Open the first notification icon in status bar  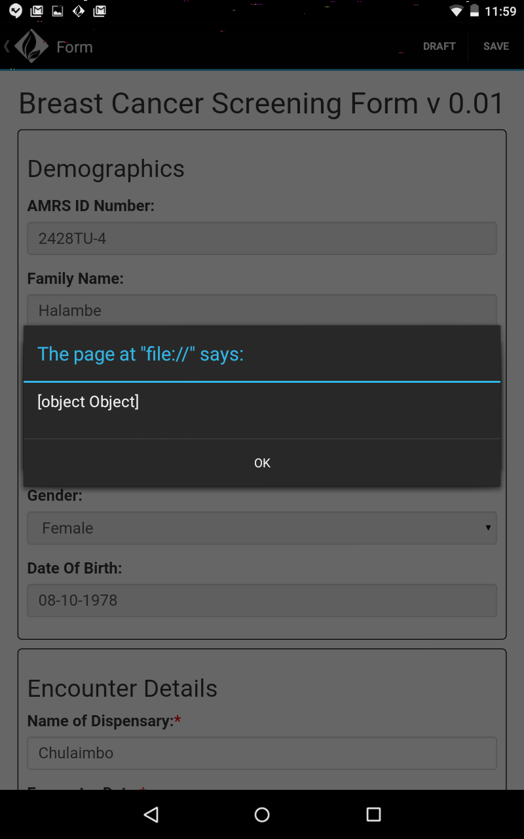point(16,11)
